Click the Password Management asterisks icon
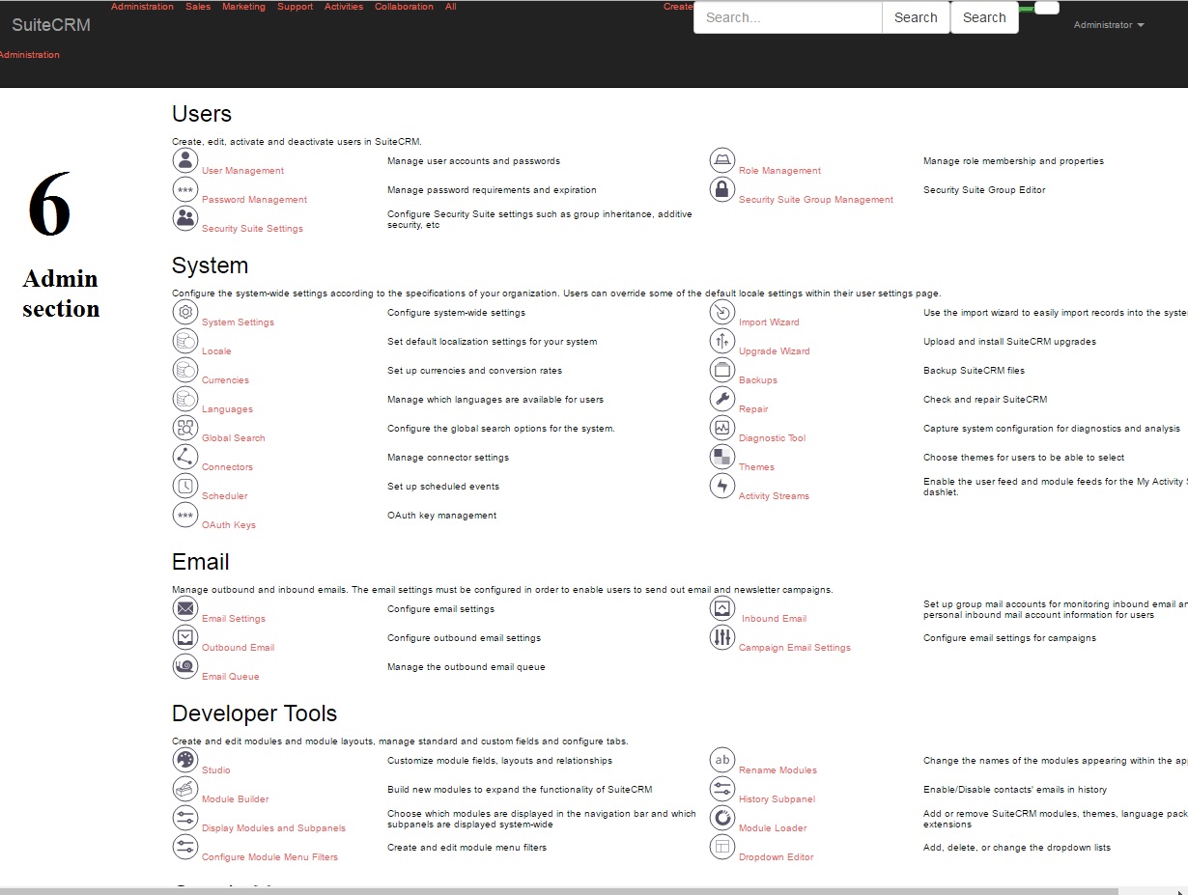The width and height of the screenshot is (1188, 895). pos(185,189)
